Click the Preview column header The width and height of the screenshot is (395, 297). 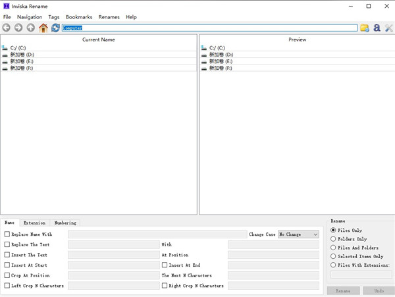click(x=298, y=40)
